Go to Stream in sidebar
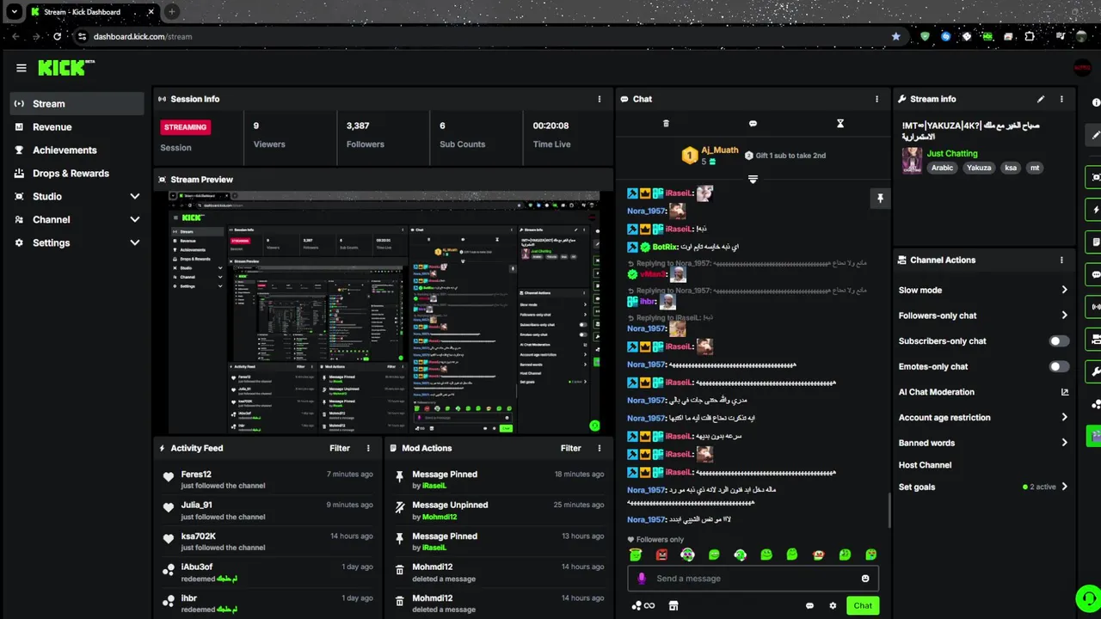Viewport: 1101px width, 619px height. tap(77, 103)
